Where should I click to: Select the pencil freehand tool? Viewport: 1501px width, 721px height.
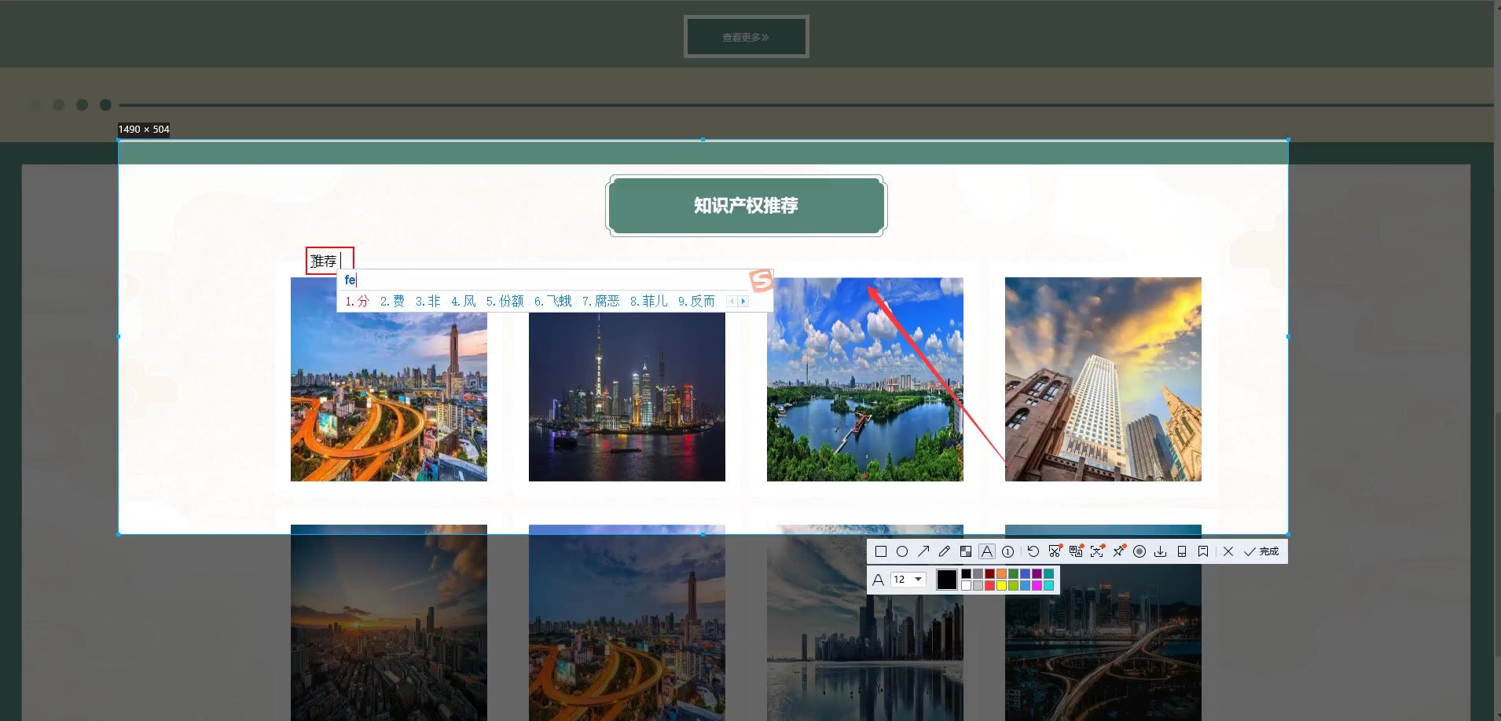point(945,551)
